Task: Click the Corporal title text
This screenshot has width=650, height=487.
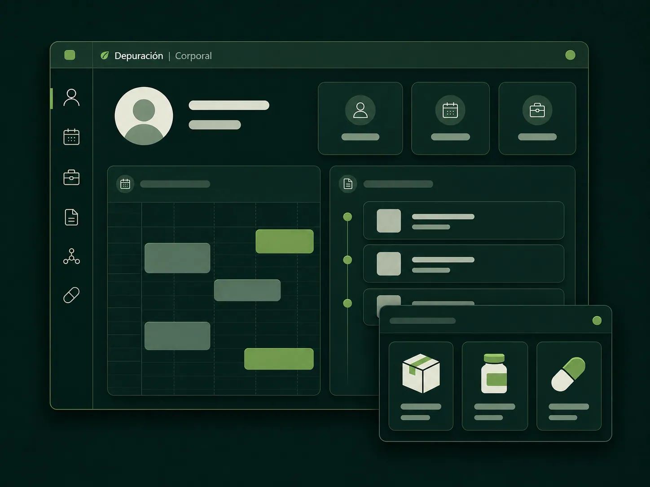Action: point(193,56)
